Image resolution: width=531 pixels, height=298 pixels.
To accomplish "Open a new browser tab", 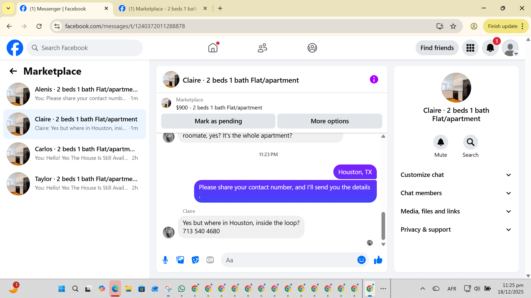I will (220, 9).
